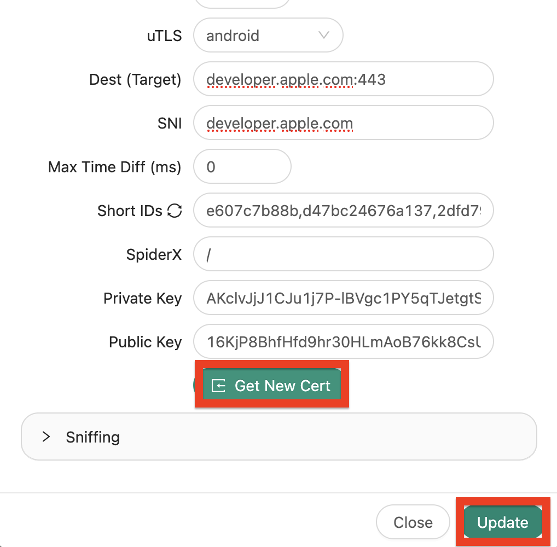Expand the Sniffing section
The height and width of the screenshot is (547, 557).
coord(279,437)
